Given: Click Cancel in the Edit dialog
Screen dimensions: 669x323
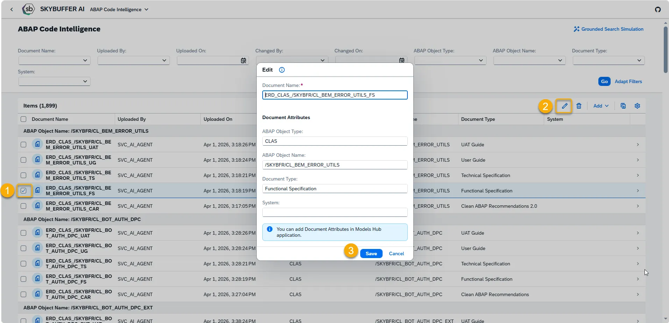Looking at the screenshot, I should 396,254.
